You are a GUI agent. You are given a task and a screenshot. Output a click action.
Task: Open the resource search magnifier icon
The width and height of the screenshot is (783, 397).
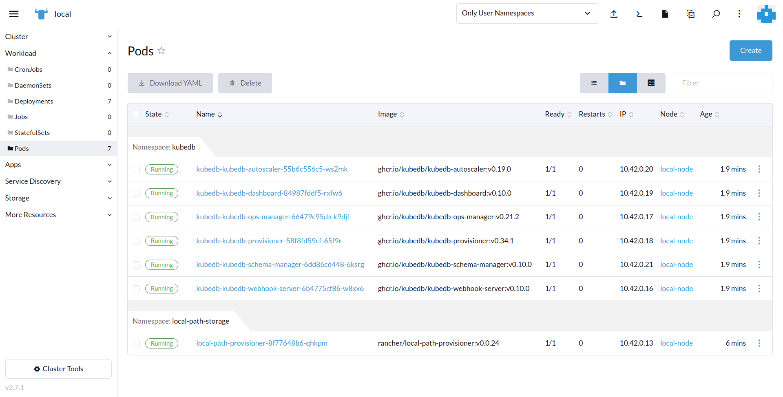click(716, 14)
